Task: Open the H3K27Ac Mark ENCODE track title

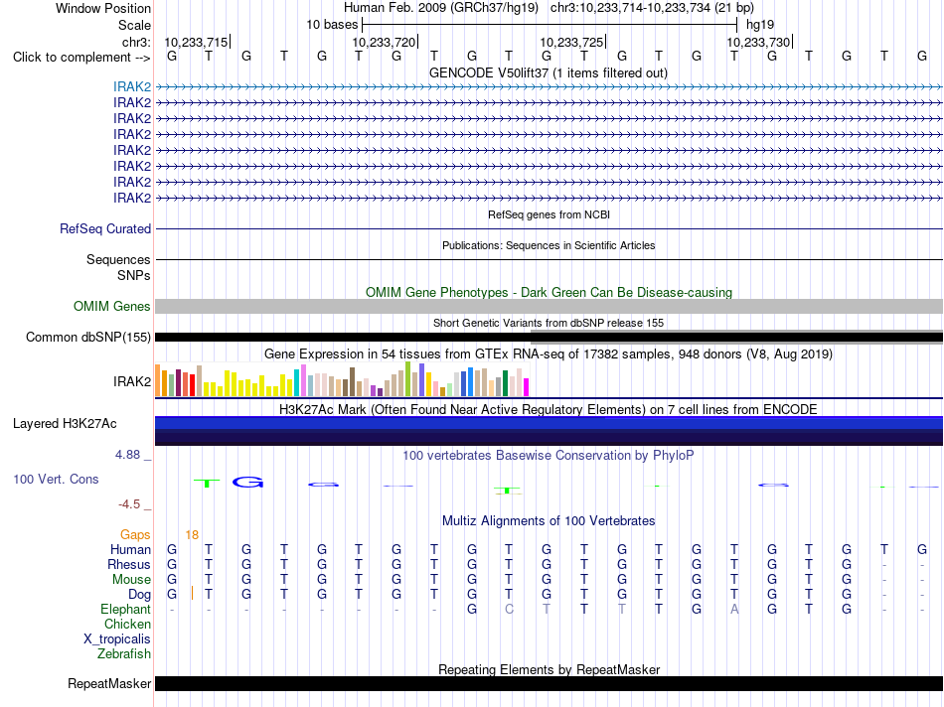Action: coord(549,410)
